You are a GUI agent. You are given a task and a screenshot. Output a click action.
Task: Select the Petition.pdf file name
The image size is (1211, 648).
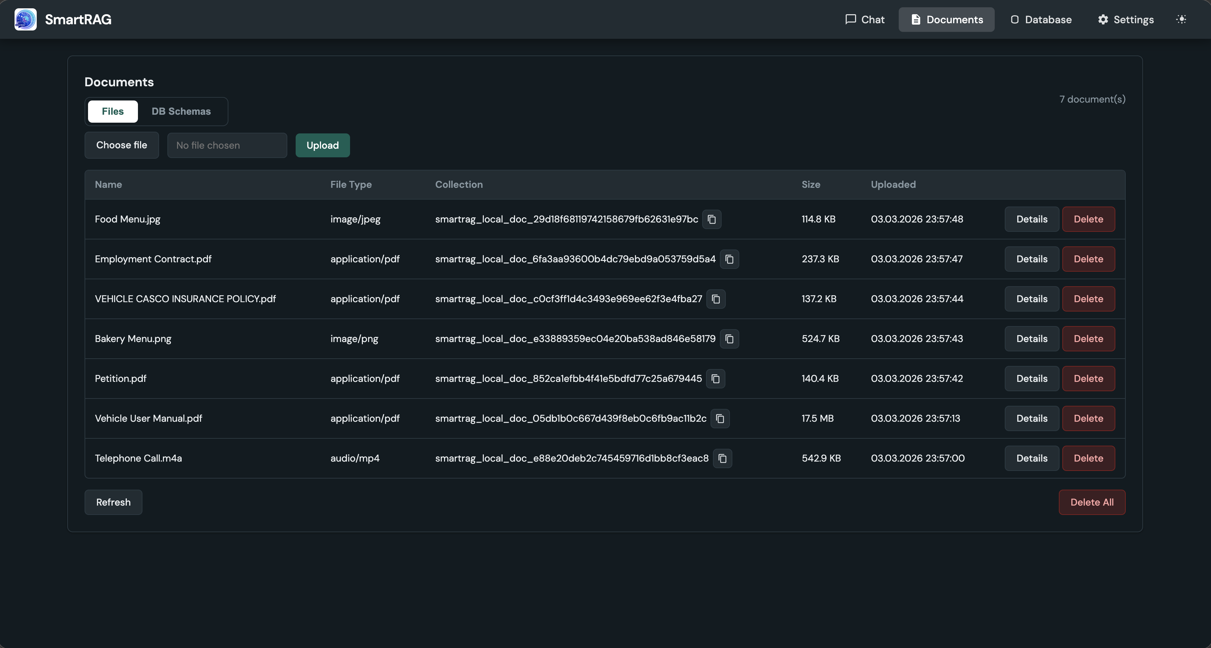(x=120, y=379)
